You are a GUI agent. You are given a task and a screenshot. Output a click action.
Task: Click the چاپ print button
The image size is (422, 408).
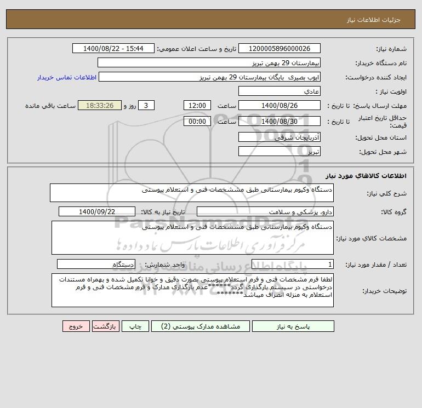[x=135, y=326]
